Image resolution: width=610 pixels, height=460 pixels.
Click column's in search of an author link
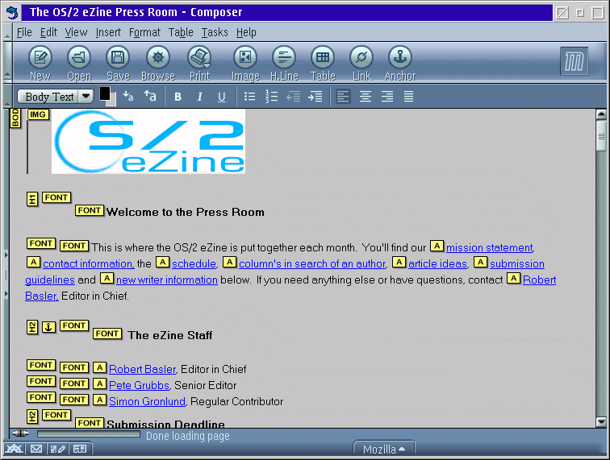312,263
